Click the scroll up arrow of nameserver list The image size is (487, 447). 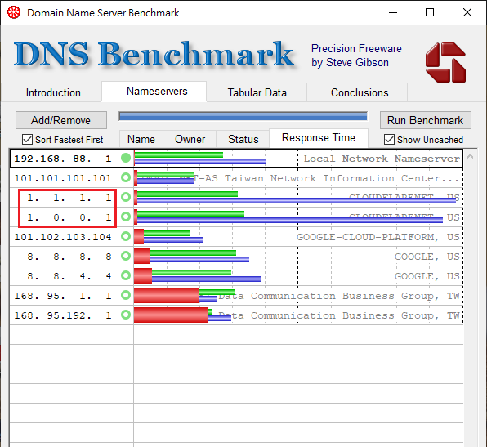click(470, 156)
